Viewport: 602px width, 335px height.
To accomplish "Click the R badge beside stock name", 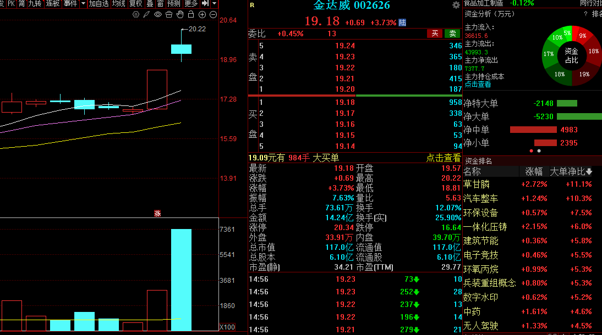I will (x=252, y=5).
